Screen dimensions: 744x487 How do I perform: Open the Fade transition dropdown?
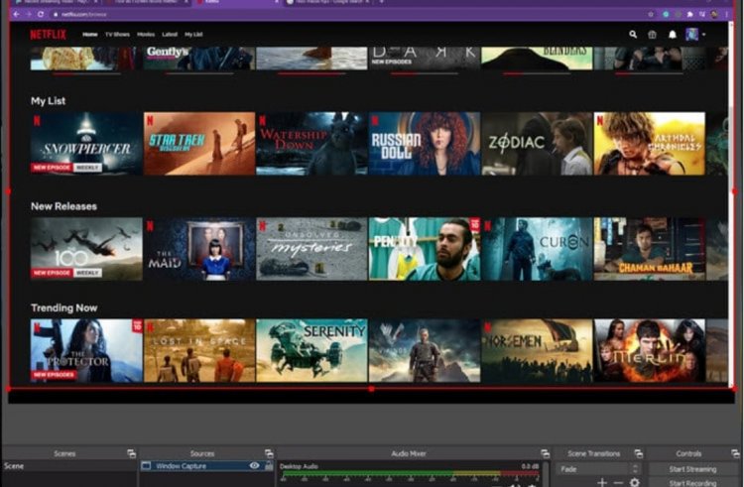(598, 469)
